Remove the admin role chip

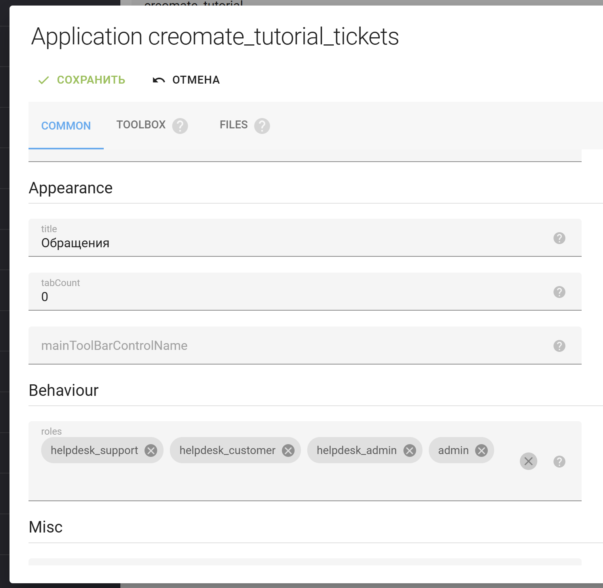click(x=481, y=451)
